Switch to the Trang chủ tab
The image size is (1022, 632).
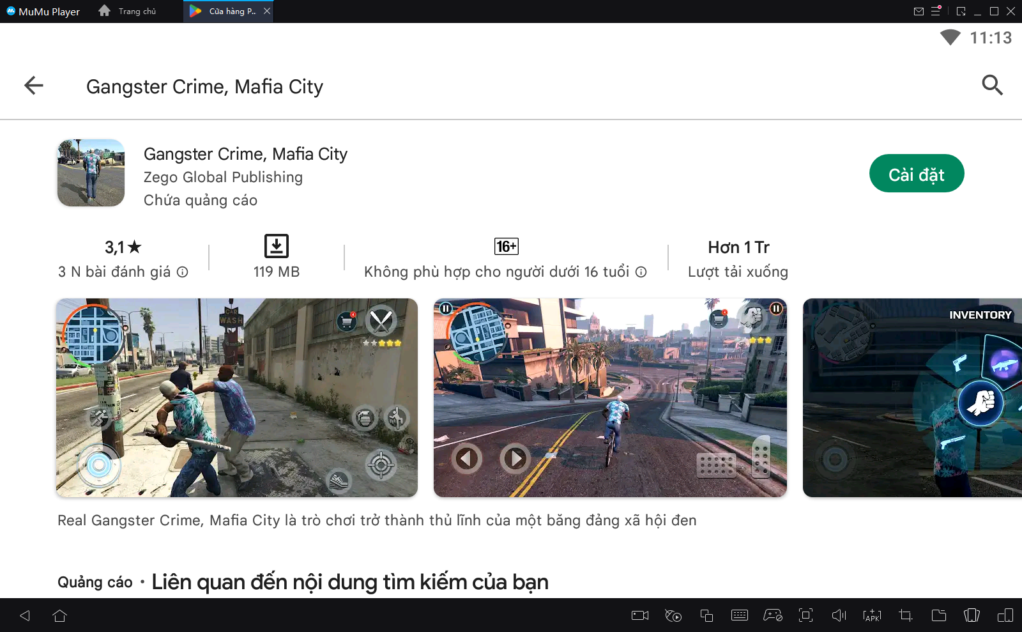[x=128, y=12]
